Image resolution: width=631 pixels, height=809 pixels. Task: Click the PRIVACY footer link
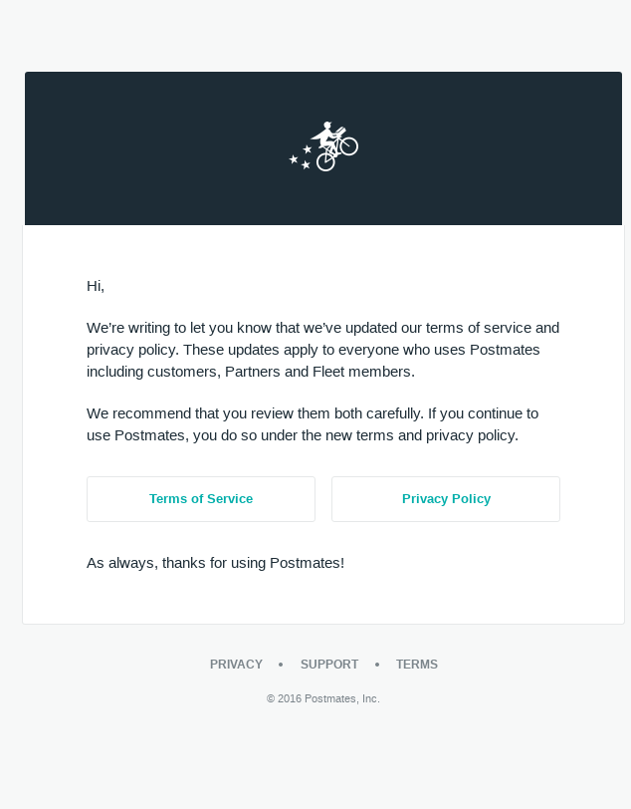pyautogui.click(x=236, y=664)
